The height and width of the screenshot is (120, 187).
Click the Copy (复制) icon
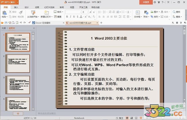click(x=10, y=17)
